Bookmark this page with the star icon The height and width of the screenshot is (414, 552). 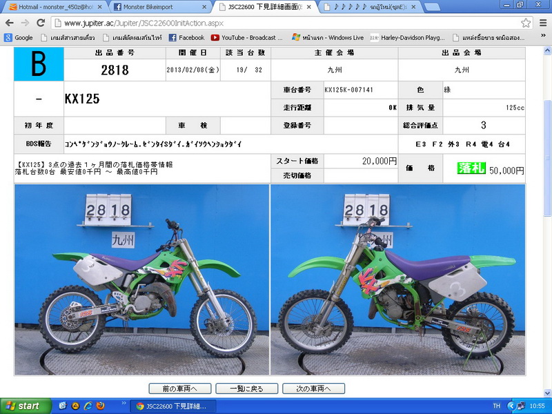coord(526,23)
